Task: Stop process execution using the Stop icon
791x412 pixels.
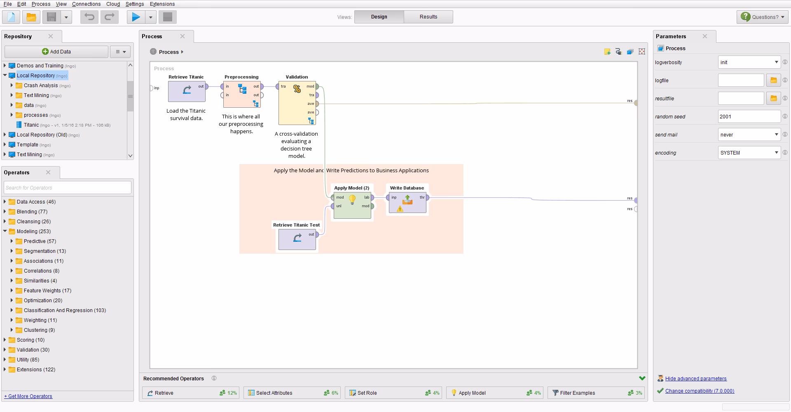Action: (x=167, y=17)
